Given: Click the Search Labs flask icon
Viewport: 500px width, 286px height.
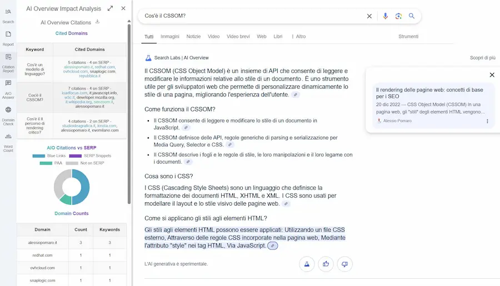Looking at the screenshot, I should point(148,58).
